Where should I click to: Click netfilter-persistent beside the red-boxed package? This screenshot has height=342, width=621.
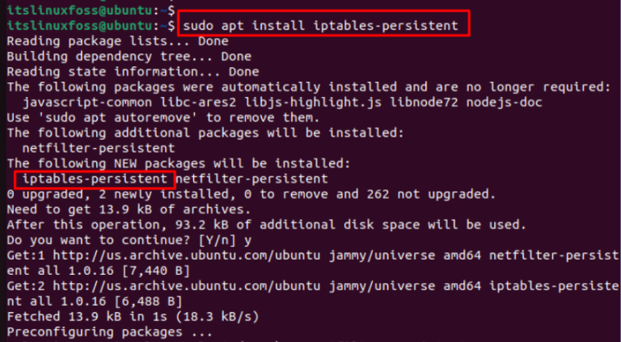[x=251, y=178]
